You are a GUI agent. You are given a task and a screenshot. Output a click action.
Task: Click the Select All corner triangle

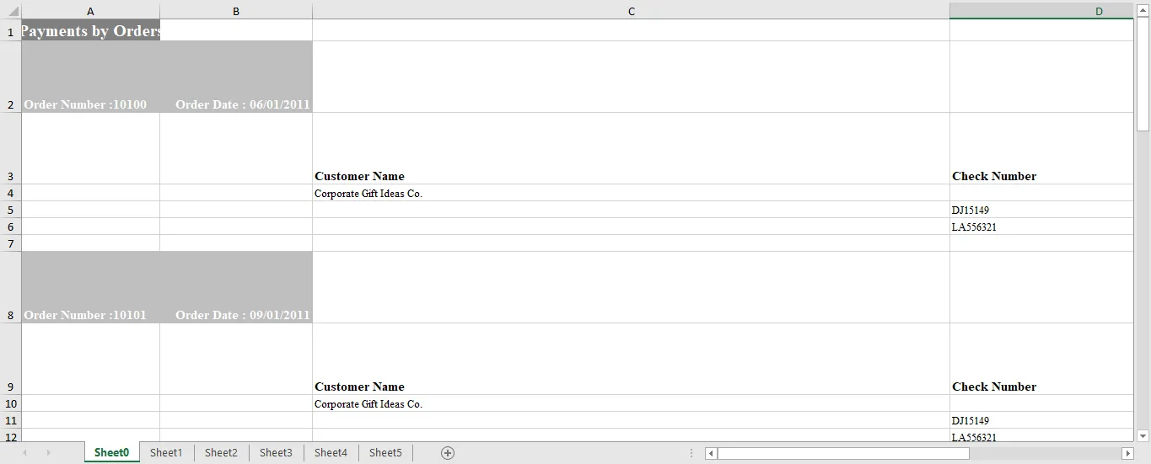13,12
